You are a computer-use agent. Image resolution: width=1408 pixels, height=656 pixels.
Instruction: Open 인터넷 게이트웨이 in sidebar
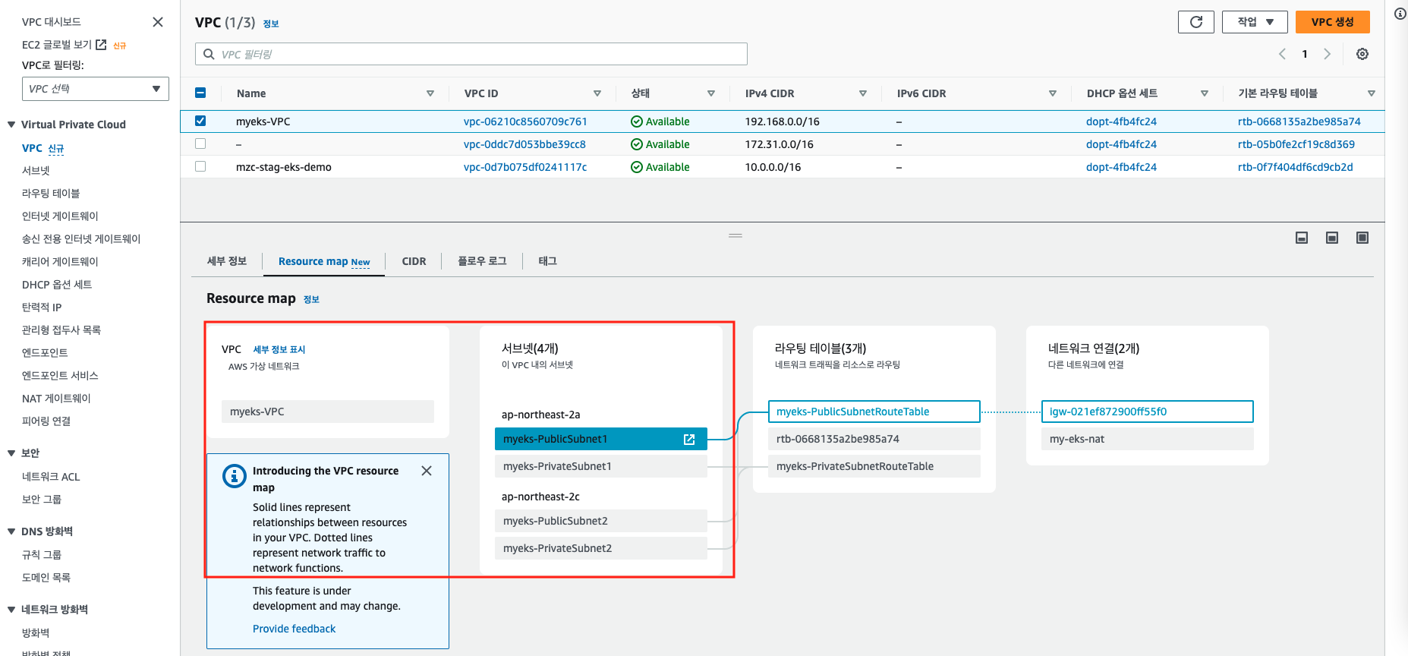pyautogui.click(x=60, y=216)
